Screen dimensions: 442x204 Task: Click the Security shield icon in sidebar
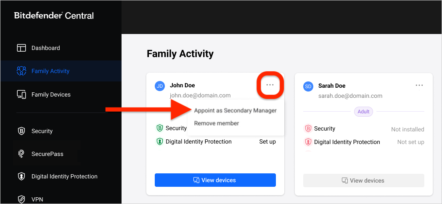click(x=21, y=131)
